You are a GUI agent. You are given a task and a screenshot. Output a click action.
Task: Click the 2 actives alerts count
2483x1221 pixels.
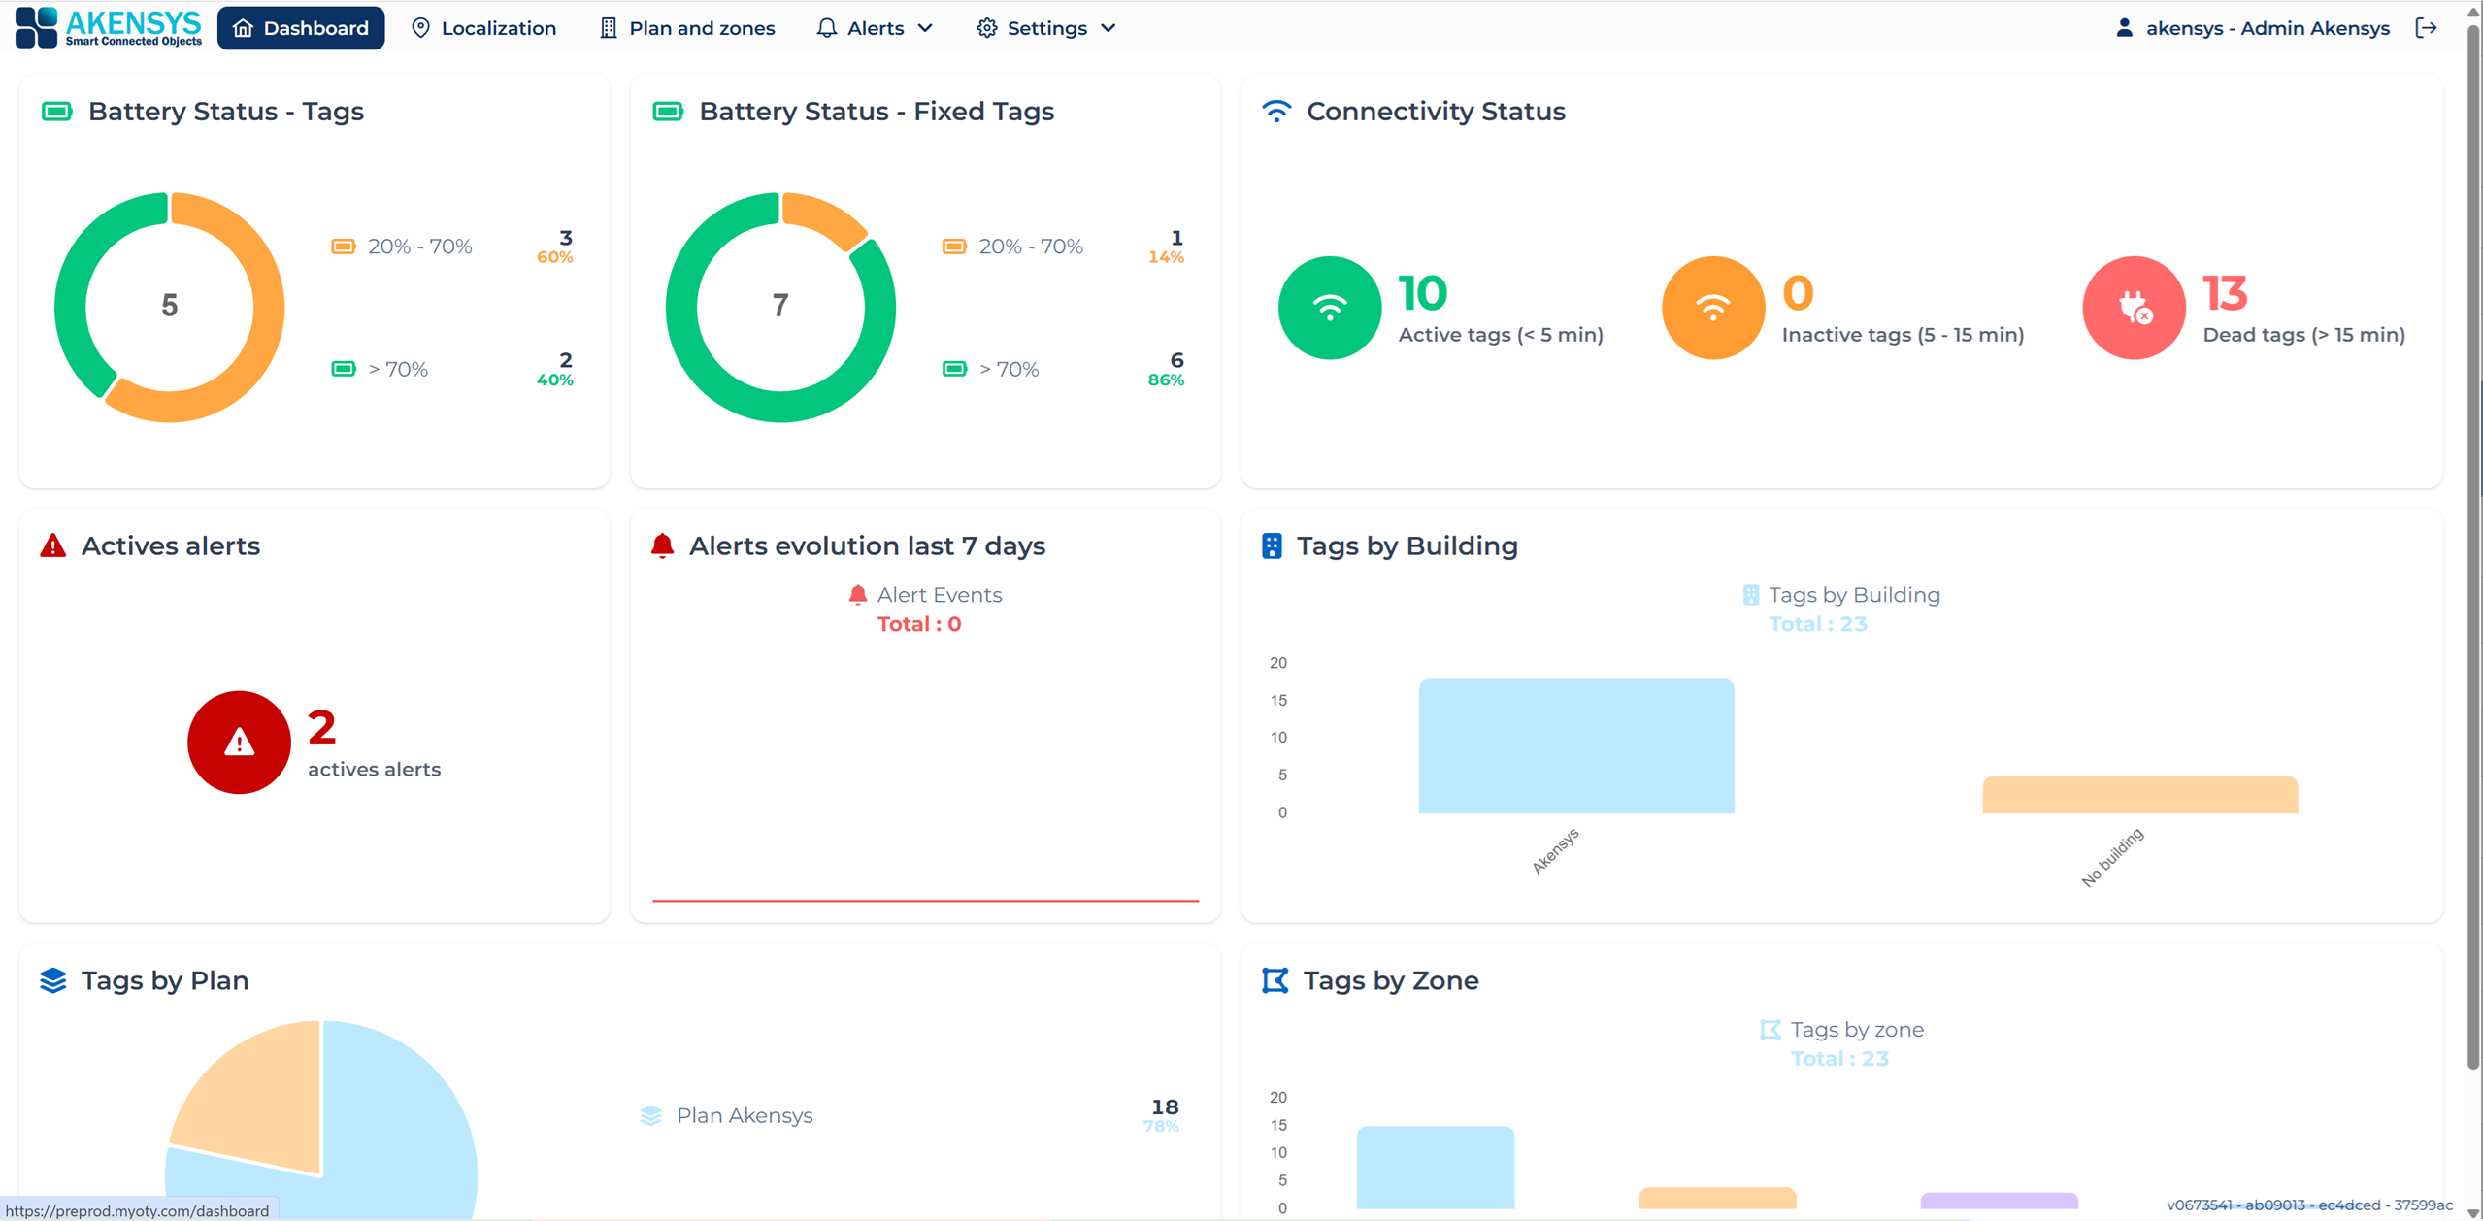(322, 728)
